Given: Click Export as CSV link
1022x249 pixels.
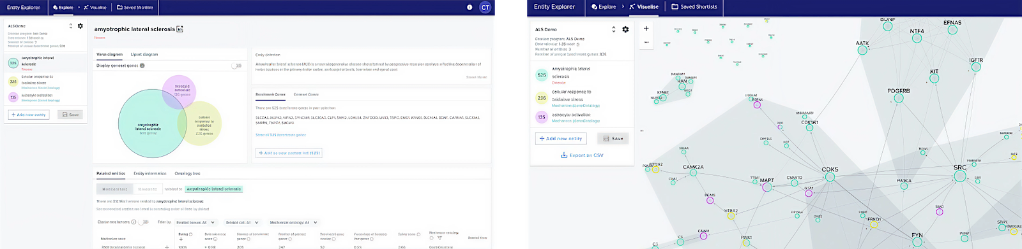Looking at the screenshot, I should tap(582, 155).
